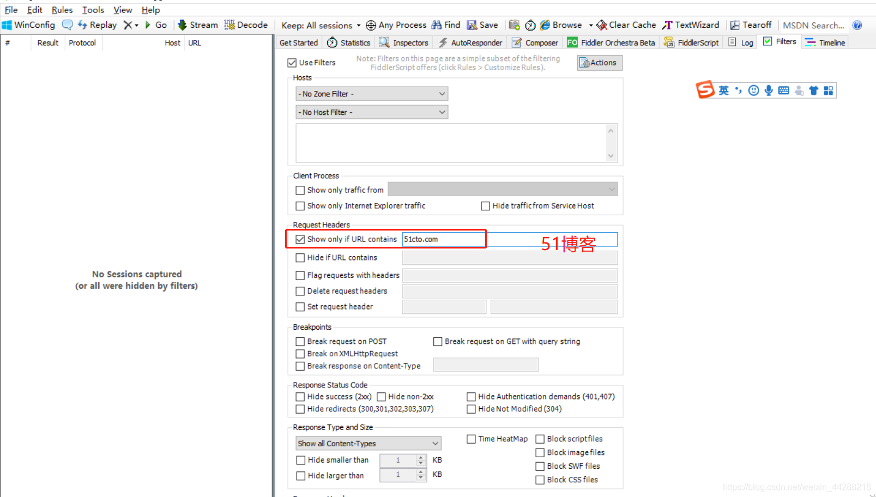Switch to the Timeline tab

825,43
